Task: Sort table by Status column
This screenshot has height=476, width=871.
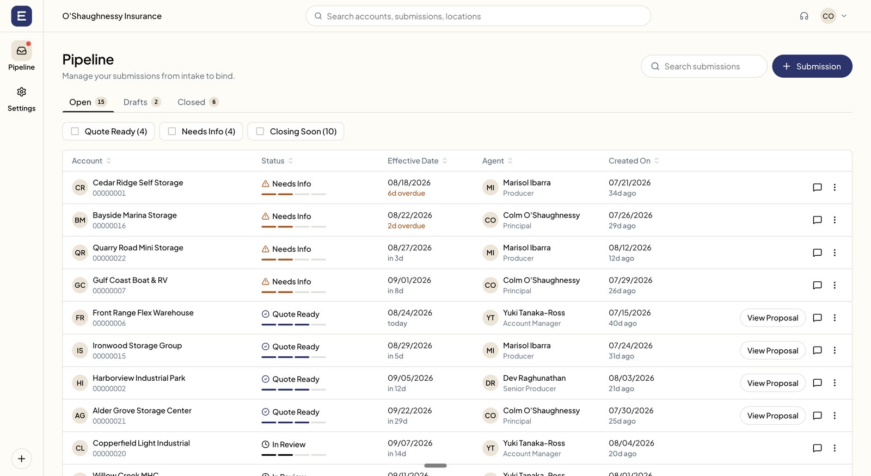Action: click(277, 161)
